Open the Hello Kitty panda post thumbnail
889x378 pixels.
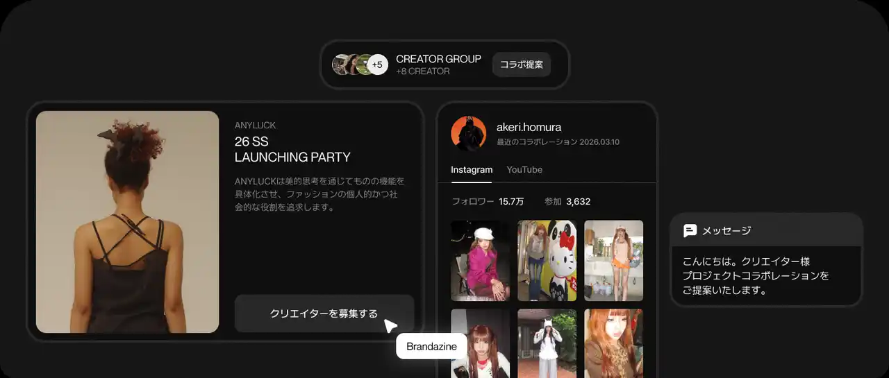547,261
